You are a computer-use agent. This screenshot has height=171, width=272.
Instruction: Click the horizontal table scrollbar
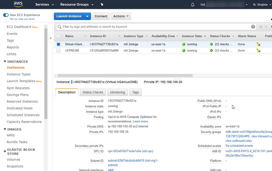[x=125, y=75]
